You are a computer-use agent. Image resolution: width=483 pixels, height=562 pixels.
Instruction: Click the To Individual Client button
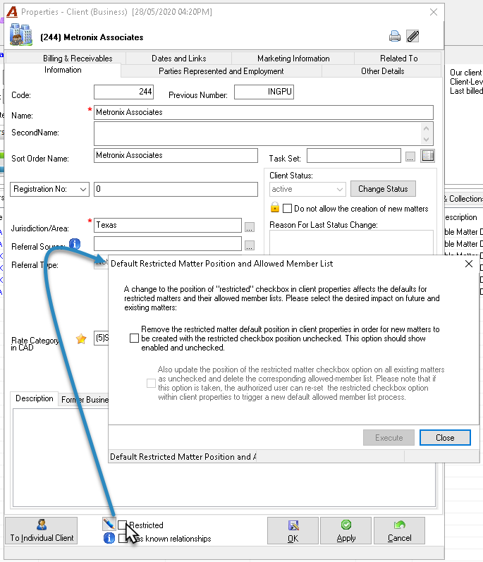(x=42, y=531)
